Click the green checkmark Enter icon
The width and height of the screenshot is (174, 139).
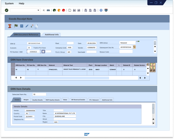[x=6, y=10]
